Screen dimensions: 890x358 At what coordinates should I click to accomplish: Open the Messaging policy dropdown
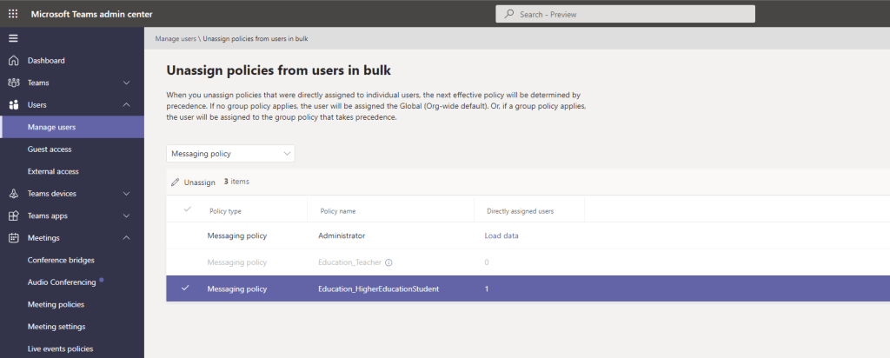(230, 154)
